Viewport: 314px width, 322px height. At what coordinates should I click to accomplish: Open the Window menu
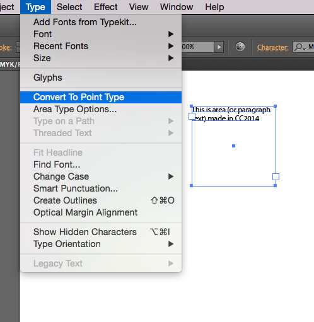click(x=177, y=7)
